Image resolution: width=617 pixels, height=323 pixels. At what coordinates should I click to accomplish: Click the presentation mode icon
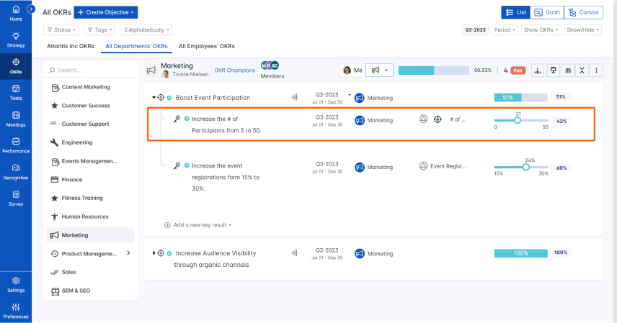click(x=553, y=70)
